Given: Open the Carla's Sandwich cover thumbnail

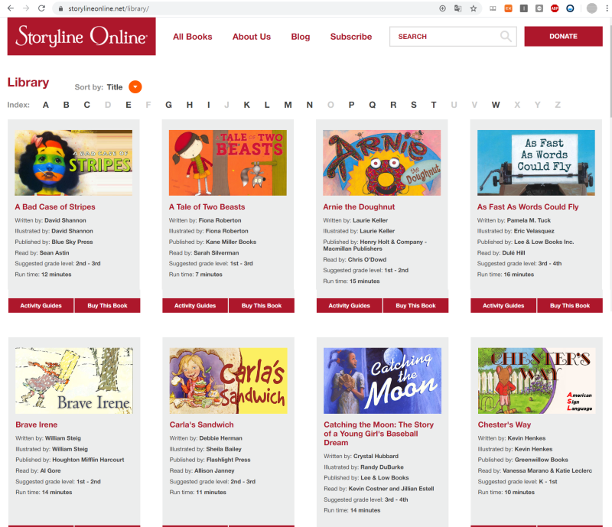Looking at the screenshot, I should coord(228,381).
